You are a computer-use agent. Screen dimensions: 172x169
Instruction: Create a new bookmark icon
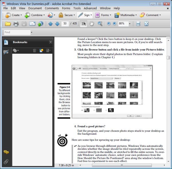point(41,51)
